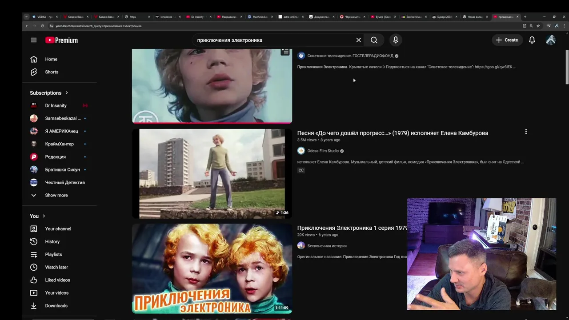Play the «До чего дошёл прогресс» video thumbnail

tap(212, 174)
